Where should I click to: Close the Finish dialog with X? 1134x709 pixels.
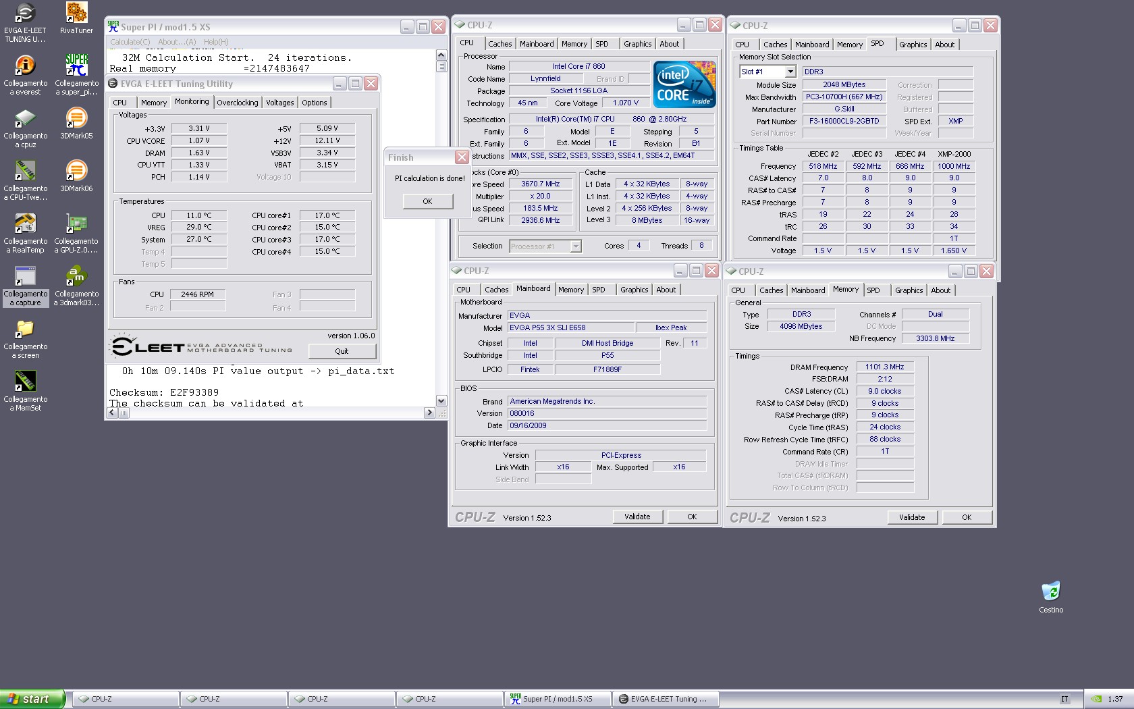tap(462, 157)
